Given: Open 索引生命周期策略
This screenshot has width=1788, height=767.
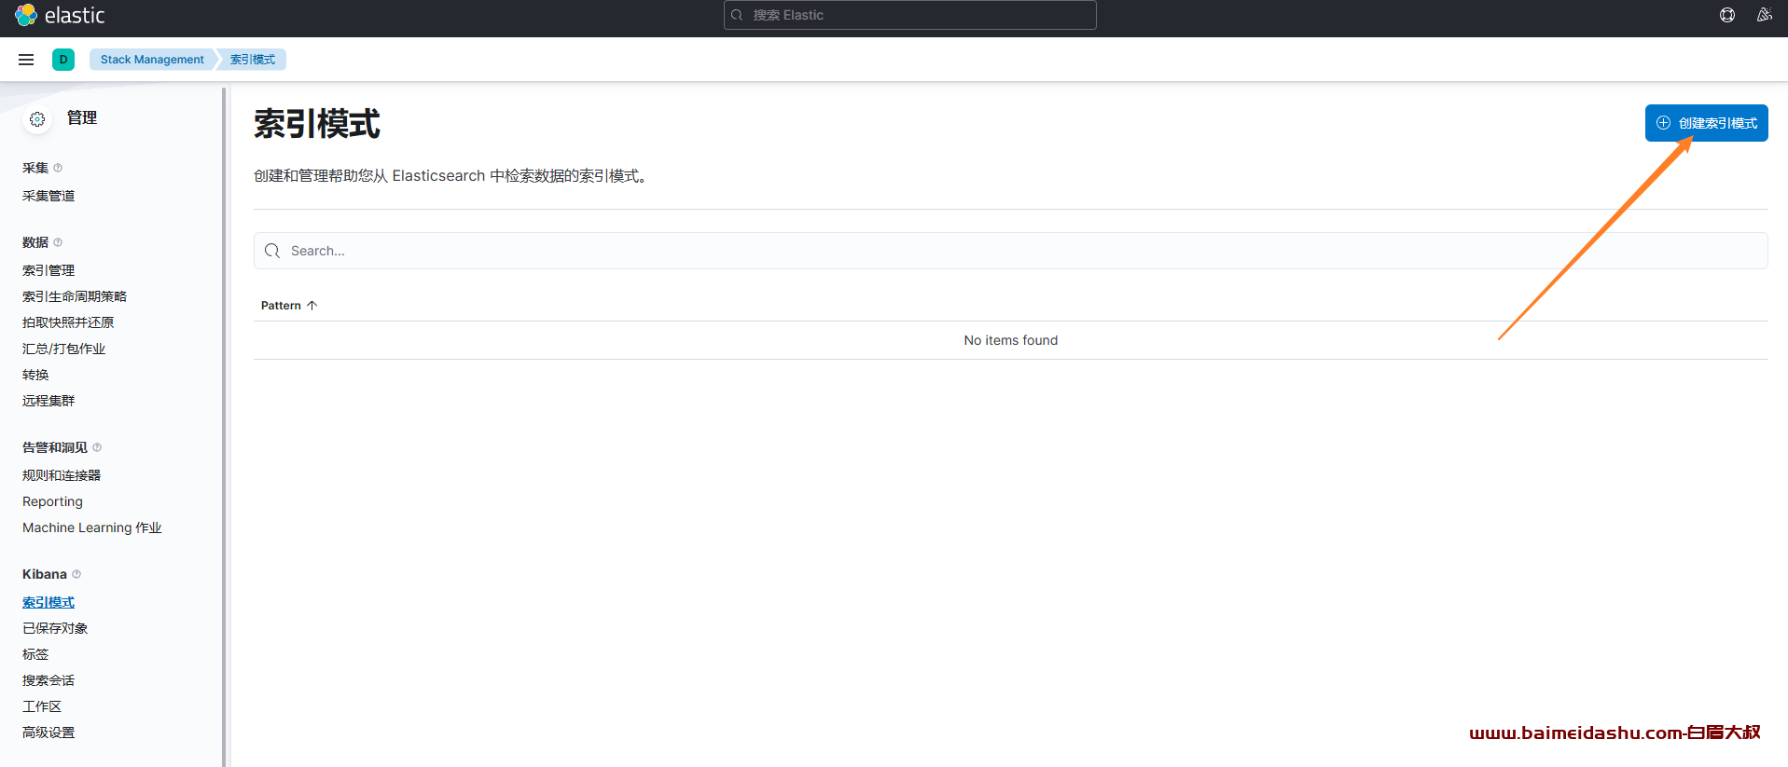Looking at the screenshot, I should point(75,296).
